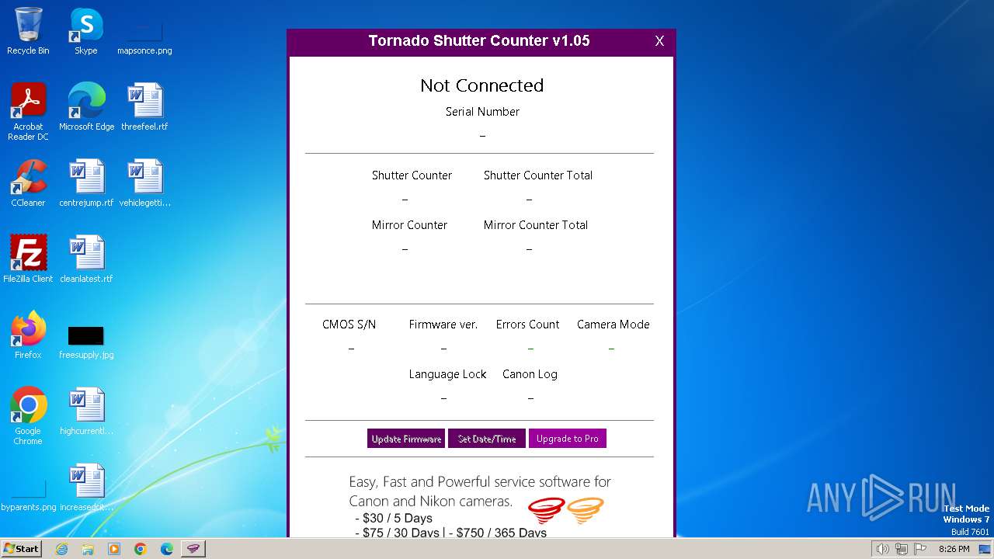The height and width of the screenshot is (559, 994).
Task: Activate Tornado Shutter Counter taskbar button
Action: (193, 549)
